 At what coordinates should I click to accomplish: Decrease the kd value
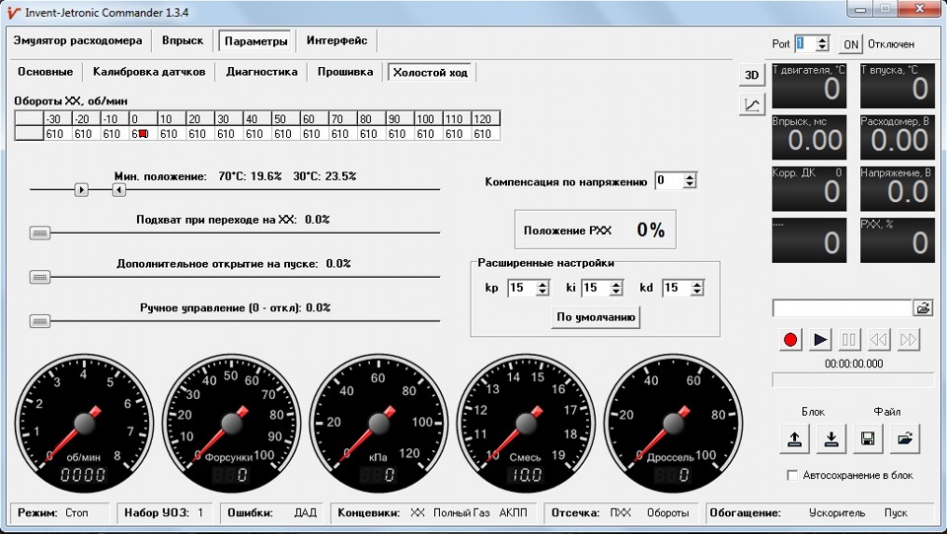click(x=697, y=292)
